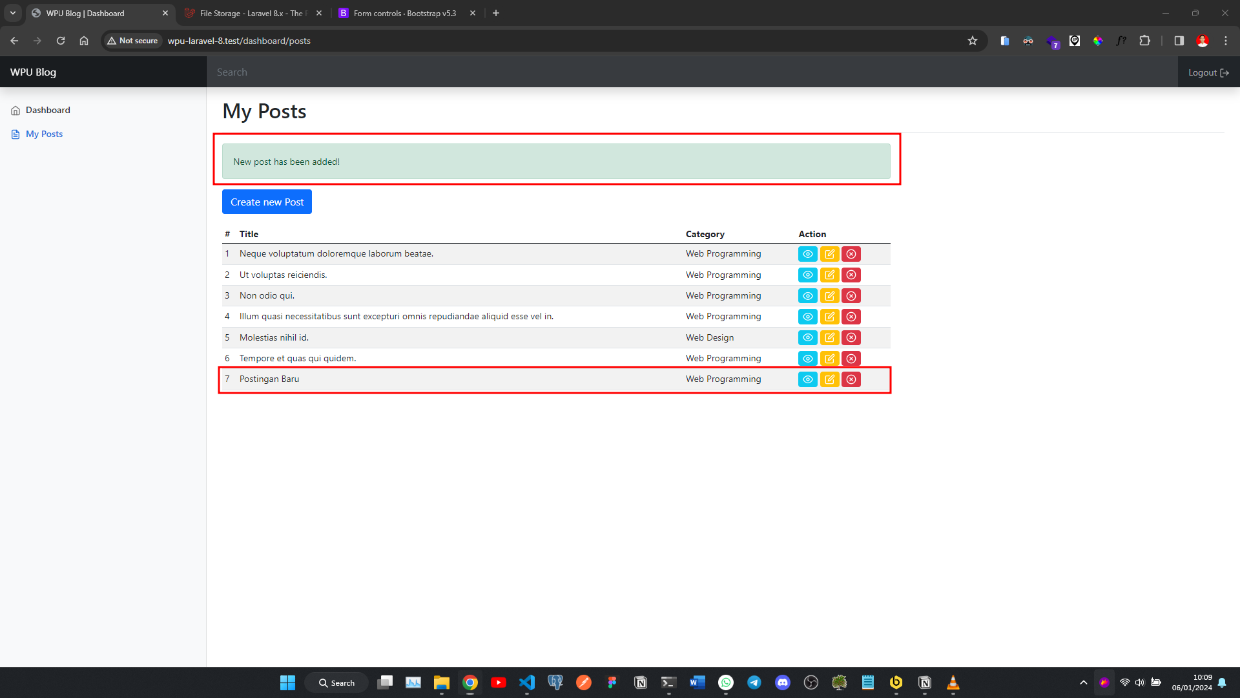1240x698 pixels.
Task: Delete the 'Postingan Baru' post via red icon
Action: 851,379
